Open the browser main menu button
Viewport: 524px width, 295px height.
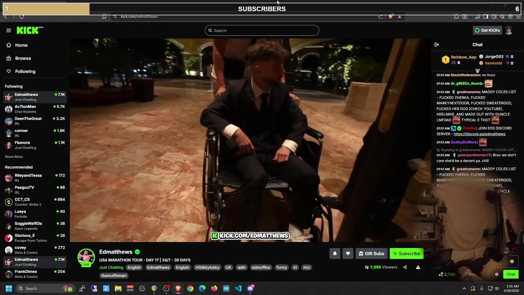point(519,17)
